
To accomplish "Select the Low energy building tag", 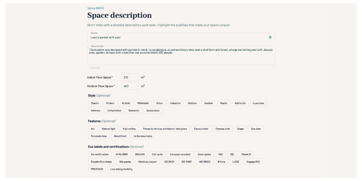I will (121, 169).
